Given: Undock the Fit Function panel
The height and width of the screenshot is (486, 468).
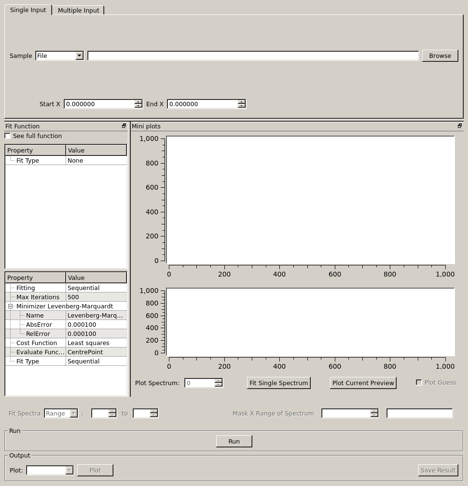Looking at the screenshot, I should coord(124,126).
